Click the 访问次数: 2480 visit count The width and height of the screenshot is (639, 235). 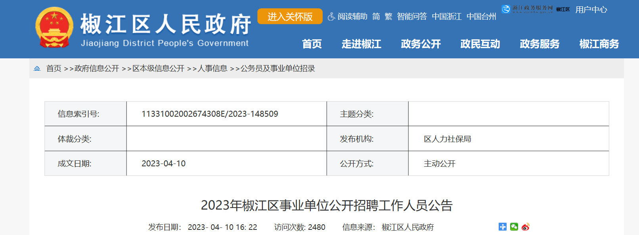pos(300,227)
